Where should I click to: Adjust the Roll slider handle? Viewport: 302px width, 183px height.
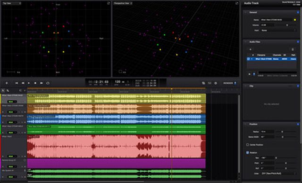286,168
